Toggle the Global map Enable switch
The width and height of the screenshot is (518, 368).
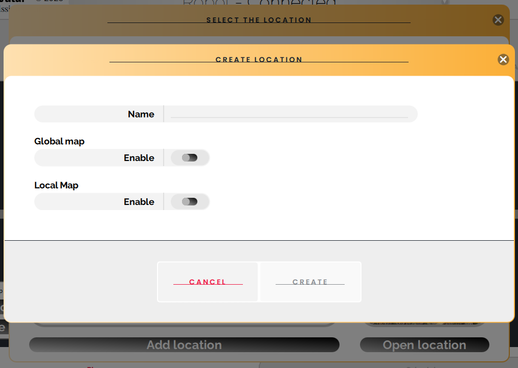(x=190, y=157)
